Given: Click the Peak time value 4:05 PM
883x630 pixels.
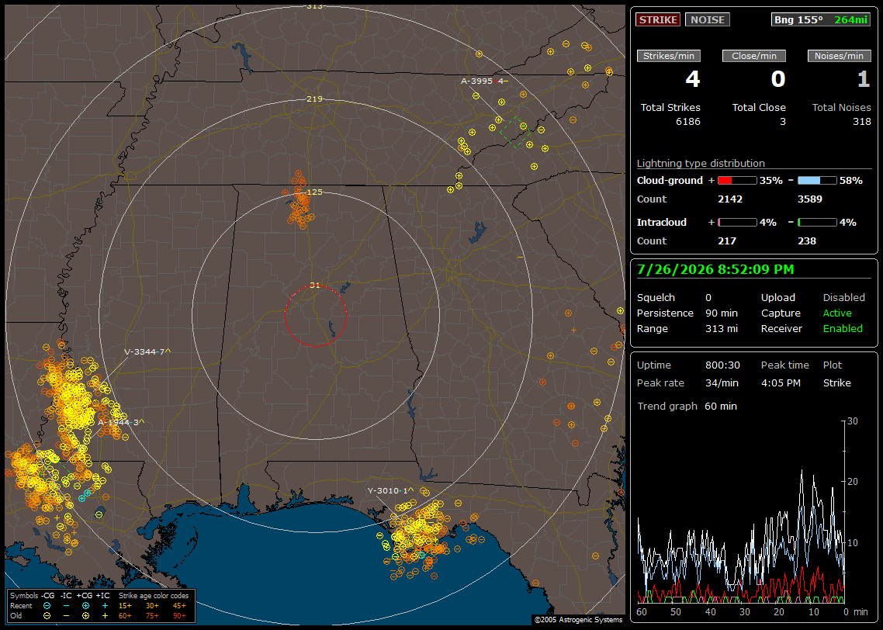Looking at the screenshot, I should [x=781, y=382].
